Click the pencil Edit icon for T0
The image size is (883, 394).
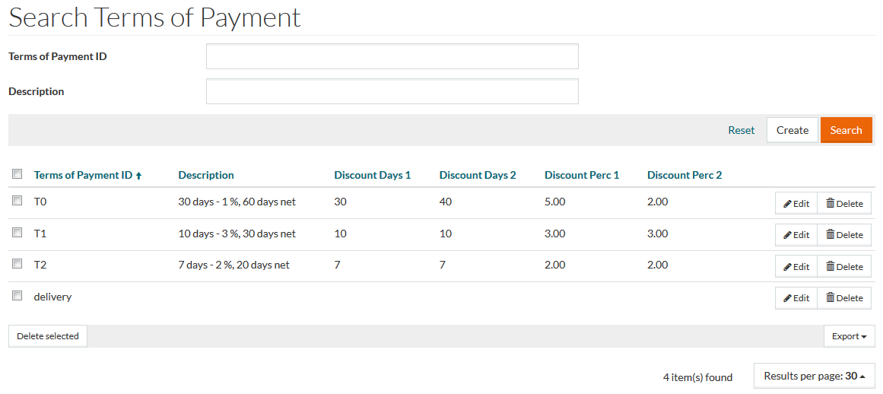[788, 203]
